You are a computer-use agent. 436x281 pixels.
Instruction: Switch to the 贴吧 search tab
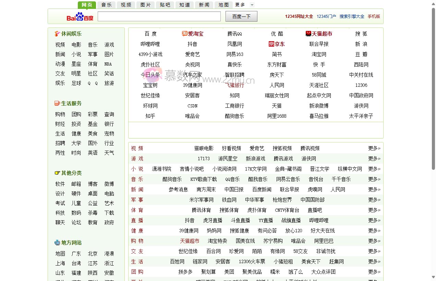165,5
